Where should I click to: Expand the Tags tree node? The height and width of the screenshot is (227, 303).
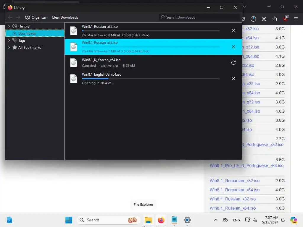[9, 40]
